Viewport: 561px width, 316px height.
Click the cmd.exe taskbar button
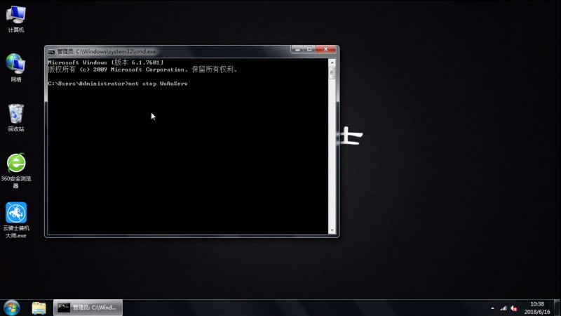88,308
